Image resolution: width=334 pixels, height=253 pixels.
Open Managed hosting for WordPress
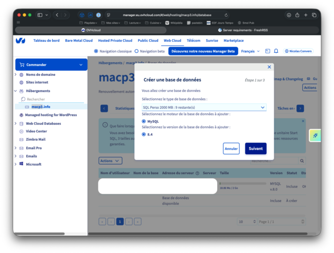[51, 115]
